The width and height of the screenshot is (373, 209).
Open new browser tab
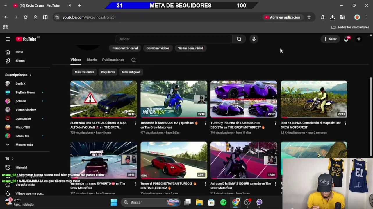click(x=80, y=6)
